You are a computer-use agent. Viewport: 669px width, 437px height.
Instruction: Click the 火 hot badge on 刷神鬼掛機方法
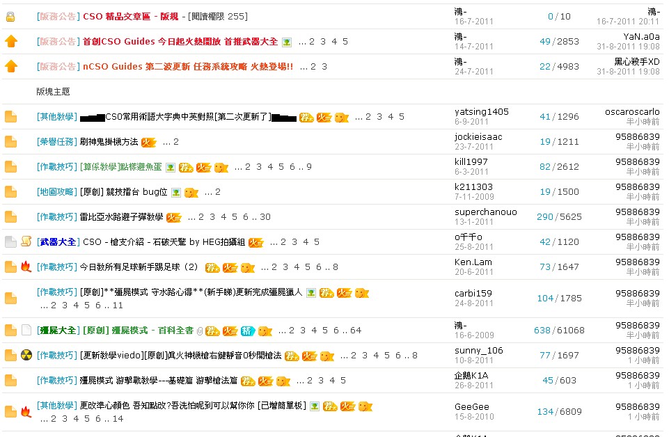tap(148, 142)
